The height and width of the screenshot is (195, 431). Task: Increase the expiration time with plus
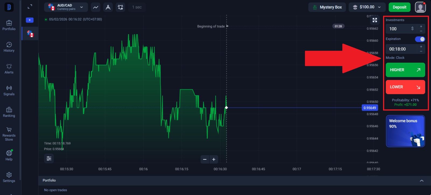[x=421, y=47]
